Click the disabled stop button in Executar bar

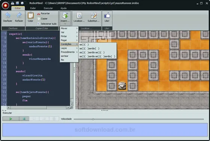click(x=44, y=119)
